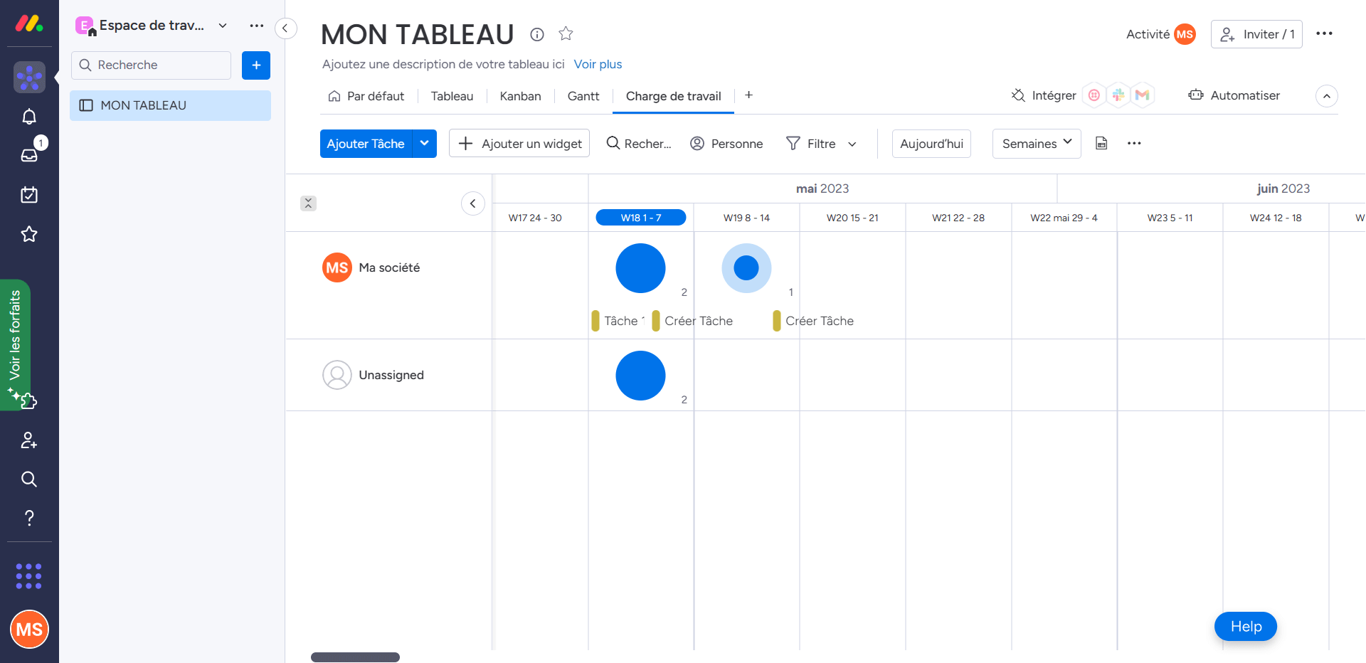Click the horizontal scrollbar thumb
This screenshot has width=1366, height=663.
(x=355, y=657)
